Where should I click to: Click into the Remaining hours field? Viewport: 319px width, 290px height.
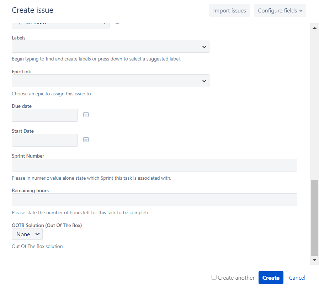click(154, 200)
